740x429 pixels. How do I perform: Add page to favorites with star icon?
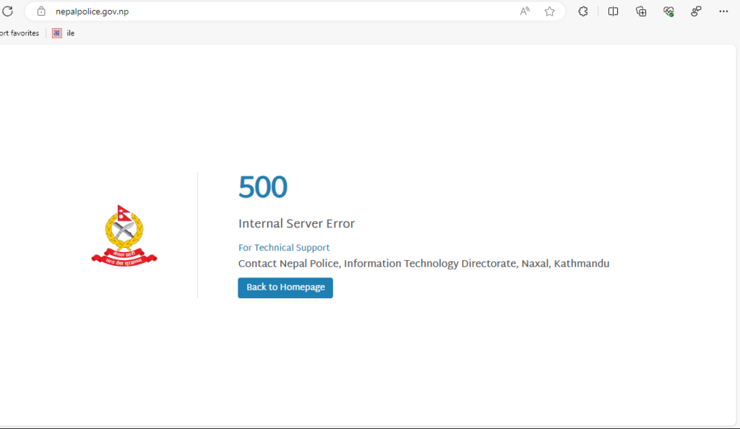[x=549, y=11]
